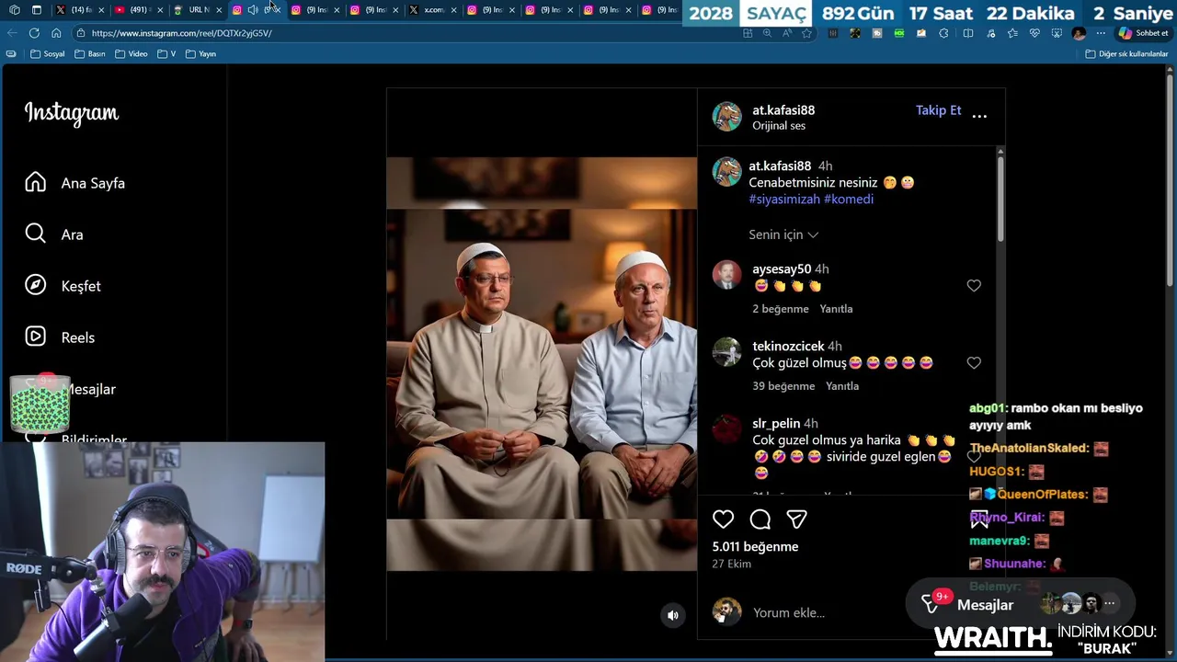Screen dimensions: 1177x662
Task: Open Yayın bookmarks folder
Action: pos(200,54)
